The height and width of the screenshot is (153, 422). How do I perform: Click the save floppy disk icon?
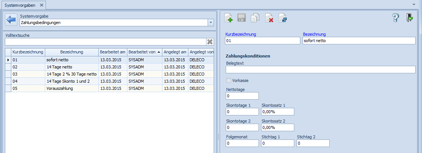click(x=242, y=18)
